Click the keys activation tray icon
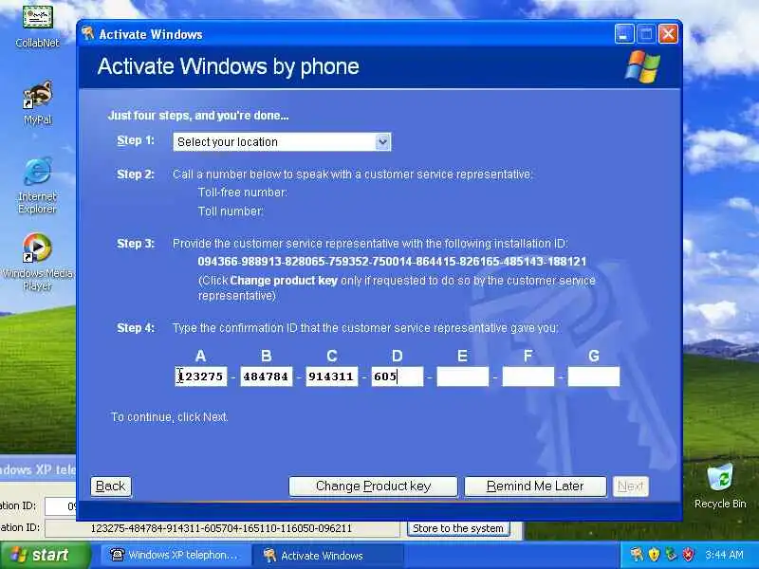 tap(637, 555)
